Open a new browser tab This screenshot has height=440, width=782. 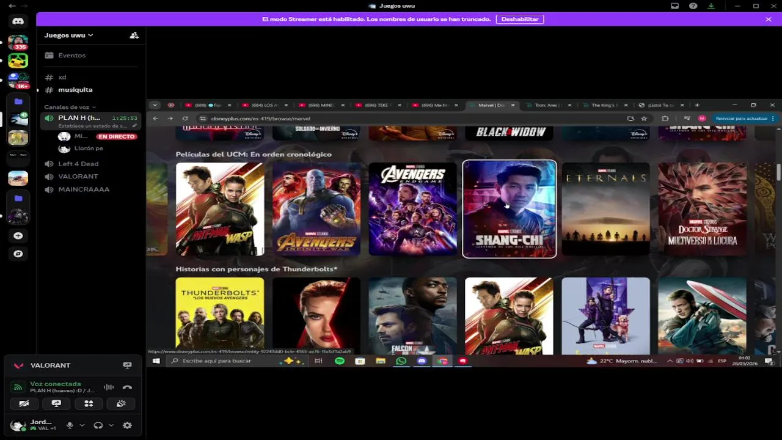pyautogui.click(x=697, y=105)
